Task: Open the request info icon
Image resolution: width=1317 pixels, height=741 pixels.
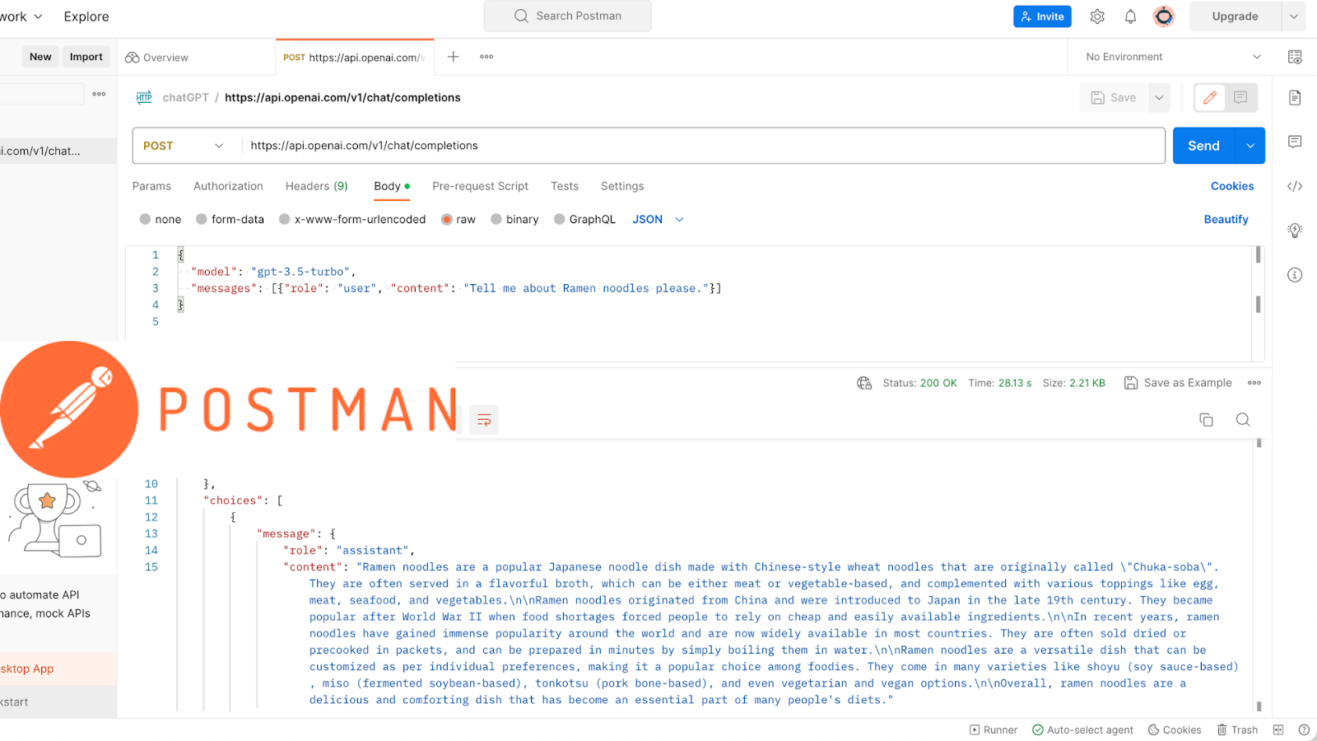Action: coord(1295,275)
